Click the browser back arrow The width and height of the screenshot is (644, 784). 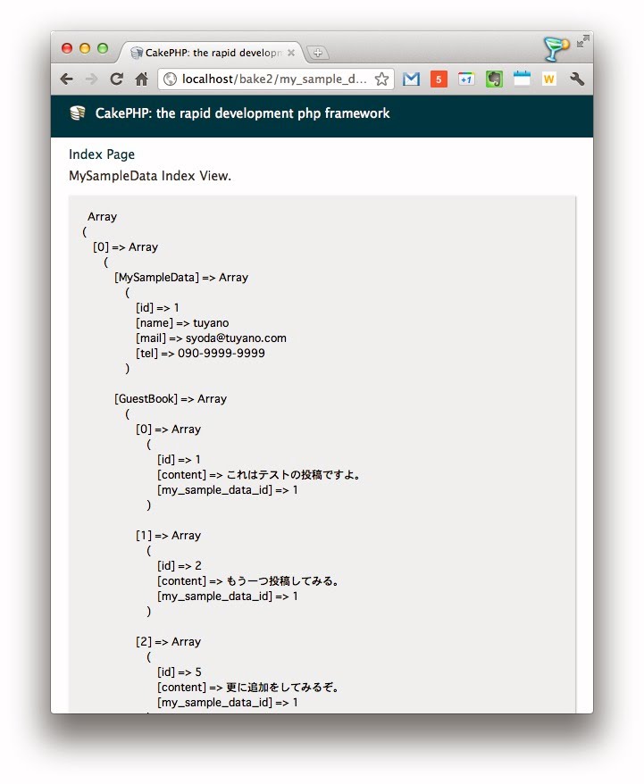point(67,79)
